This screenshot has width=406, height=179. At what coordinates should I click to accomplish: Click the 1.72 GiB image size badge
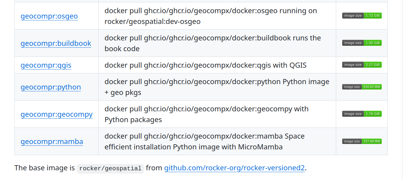tap(362, 16)
